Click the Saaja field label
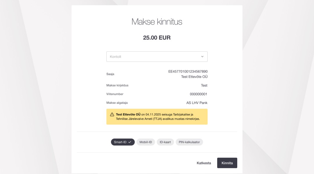This screenshot has width=314, height=174. click(x=110, y=74)
